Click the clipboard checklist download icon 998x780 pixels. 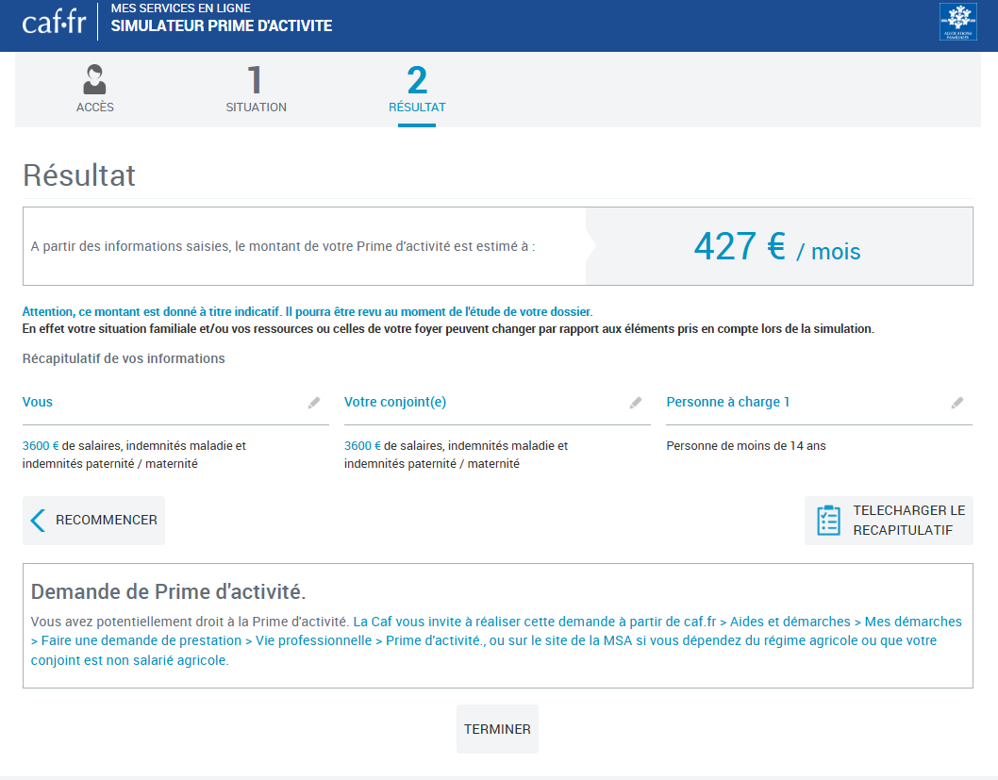tap(829, 521)
